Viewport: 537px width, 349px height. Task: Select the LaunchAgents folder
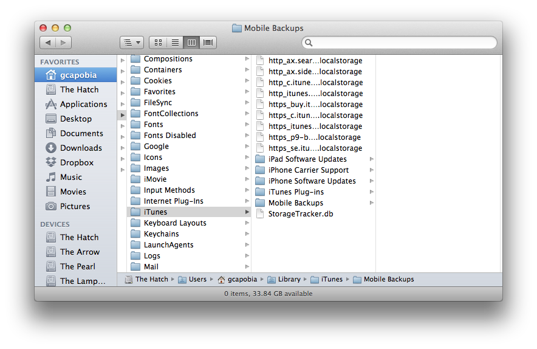pos(189,245)
